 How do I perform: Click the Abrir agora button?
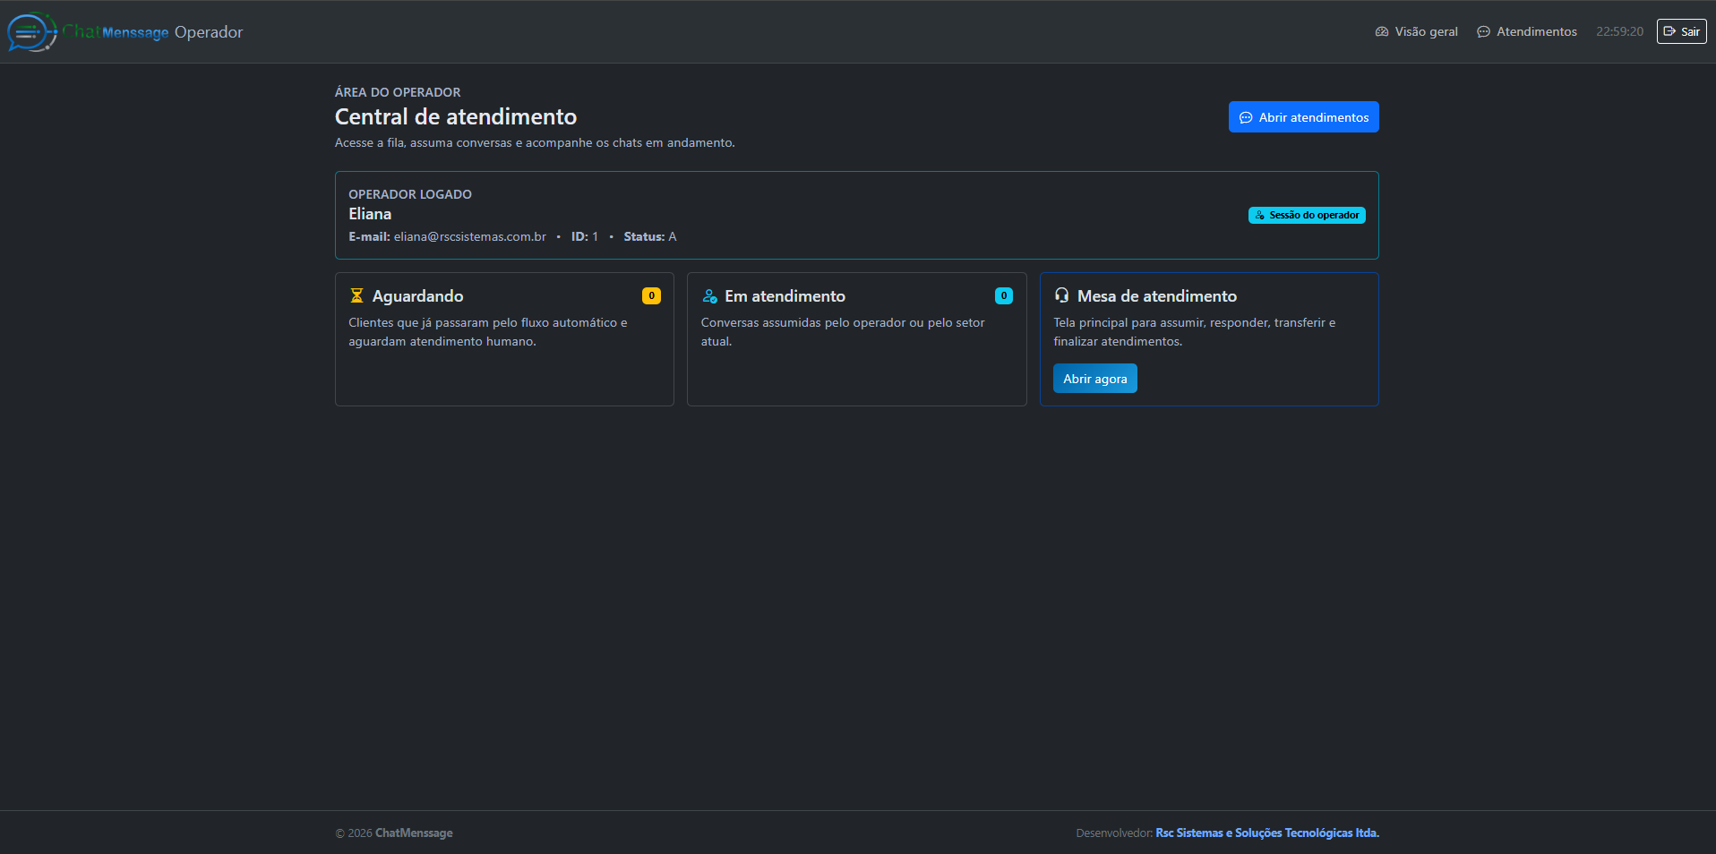1094,379
